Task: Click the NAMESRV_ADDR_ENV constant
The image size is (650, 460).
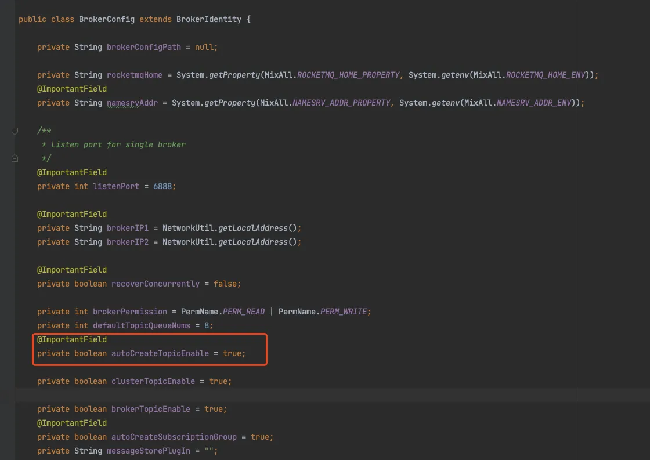Action: coord(534,103)
